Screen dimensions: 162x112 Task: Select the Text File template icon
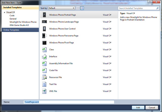pos(44,84)
